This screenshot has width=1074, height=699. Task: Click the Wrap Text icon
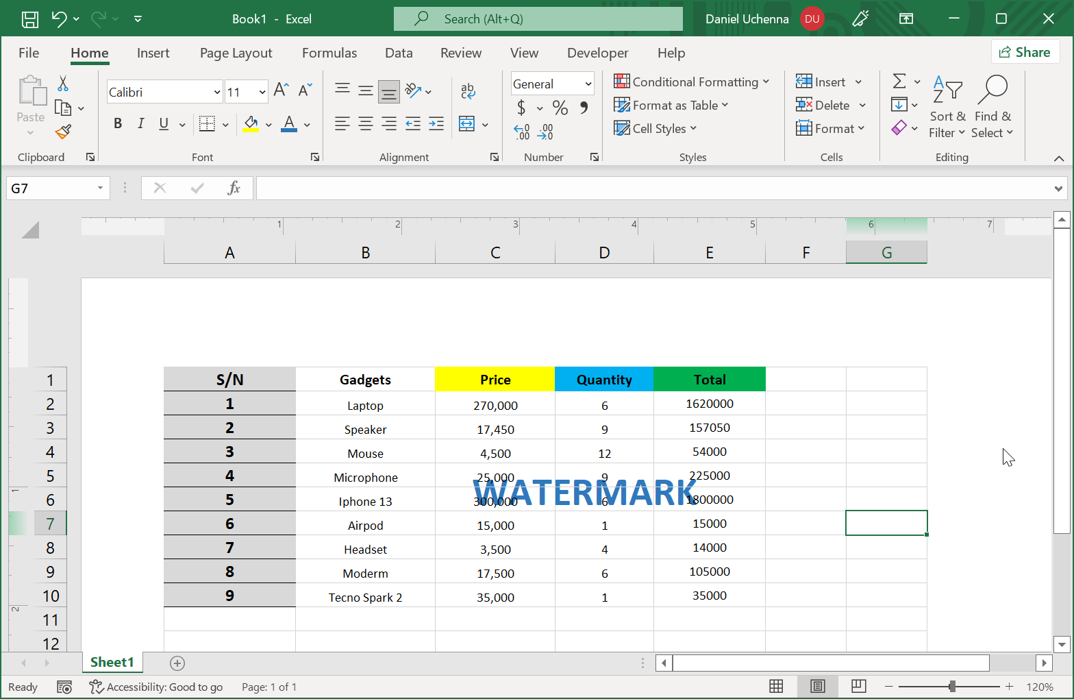click(468, 90)
